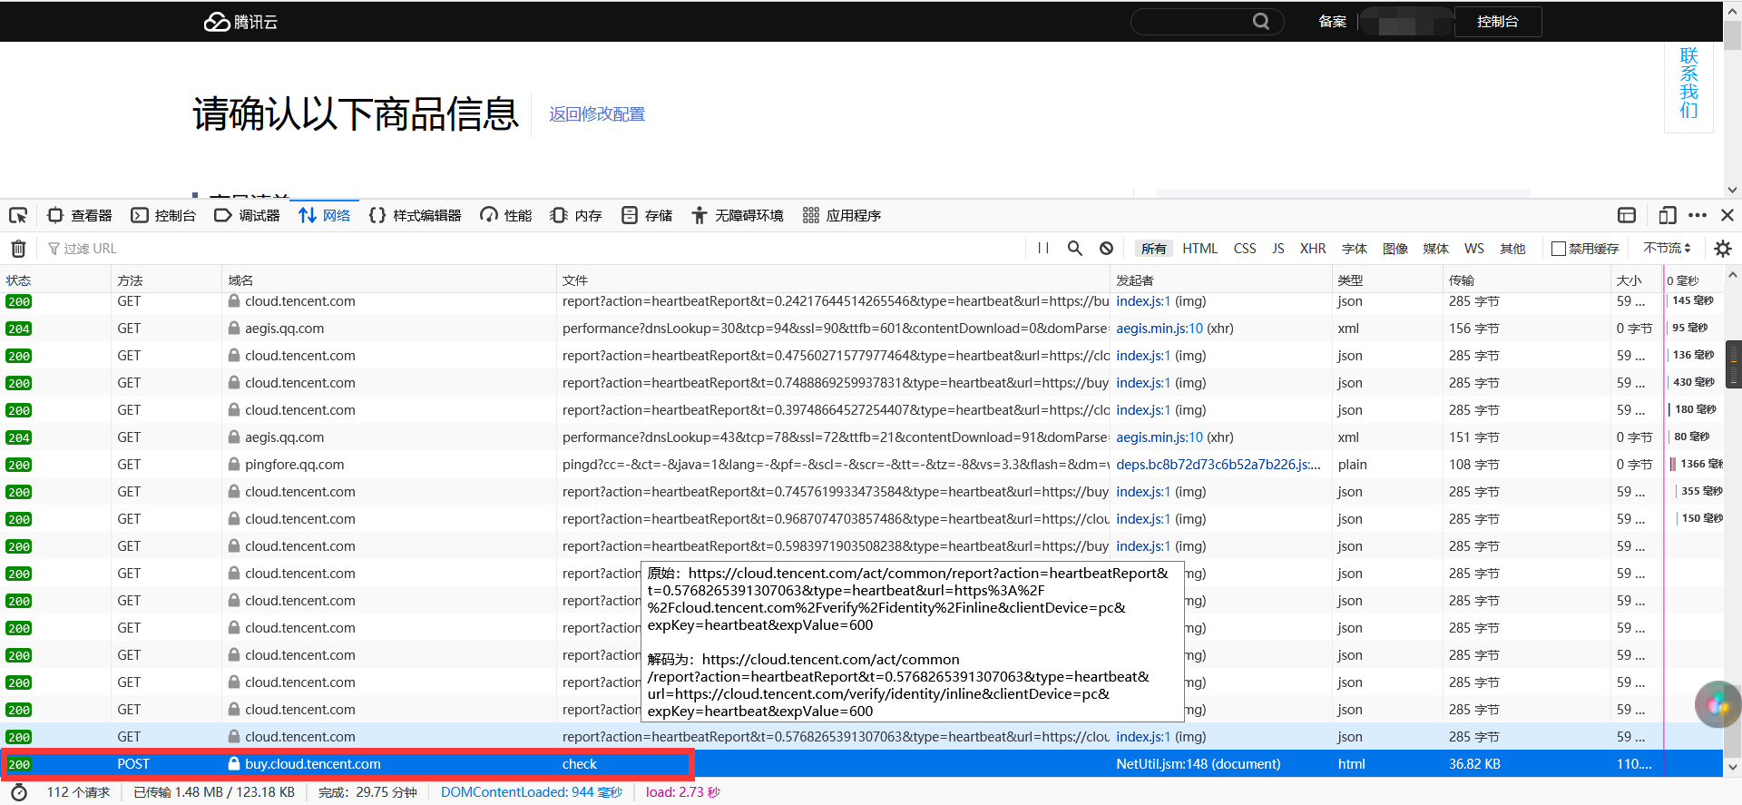This screenshot has width=1742, height=805.
Task: Open the Storage (存储) tab
Action: pos(647,215)
